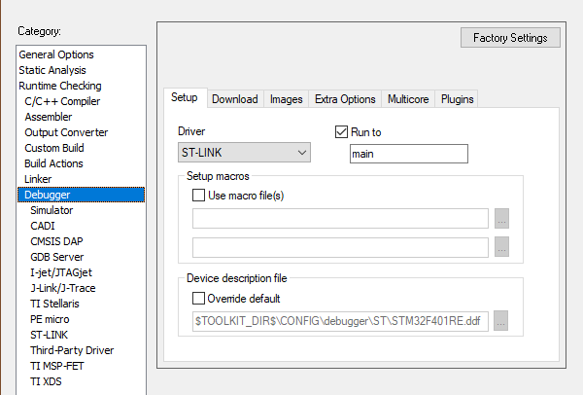583x395 pixels.
Task: Toggle the Run to checkbox
Action: click(x=341, y=131)
